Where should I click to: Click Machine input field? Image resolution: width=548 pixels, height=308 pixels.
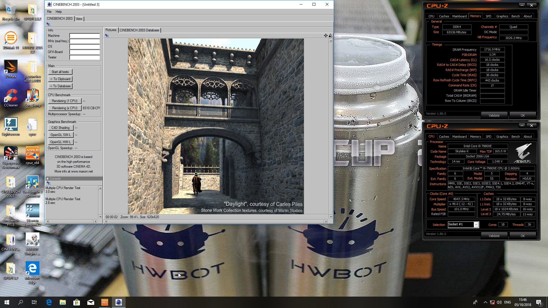85,36
